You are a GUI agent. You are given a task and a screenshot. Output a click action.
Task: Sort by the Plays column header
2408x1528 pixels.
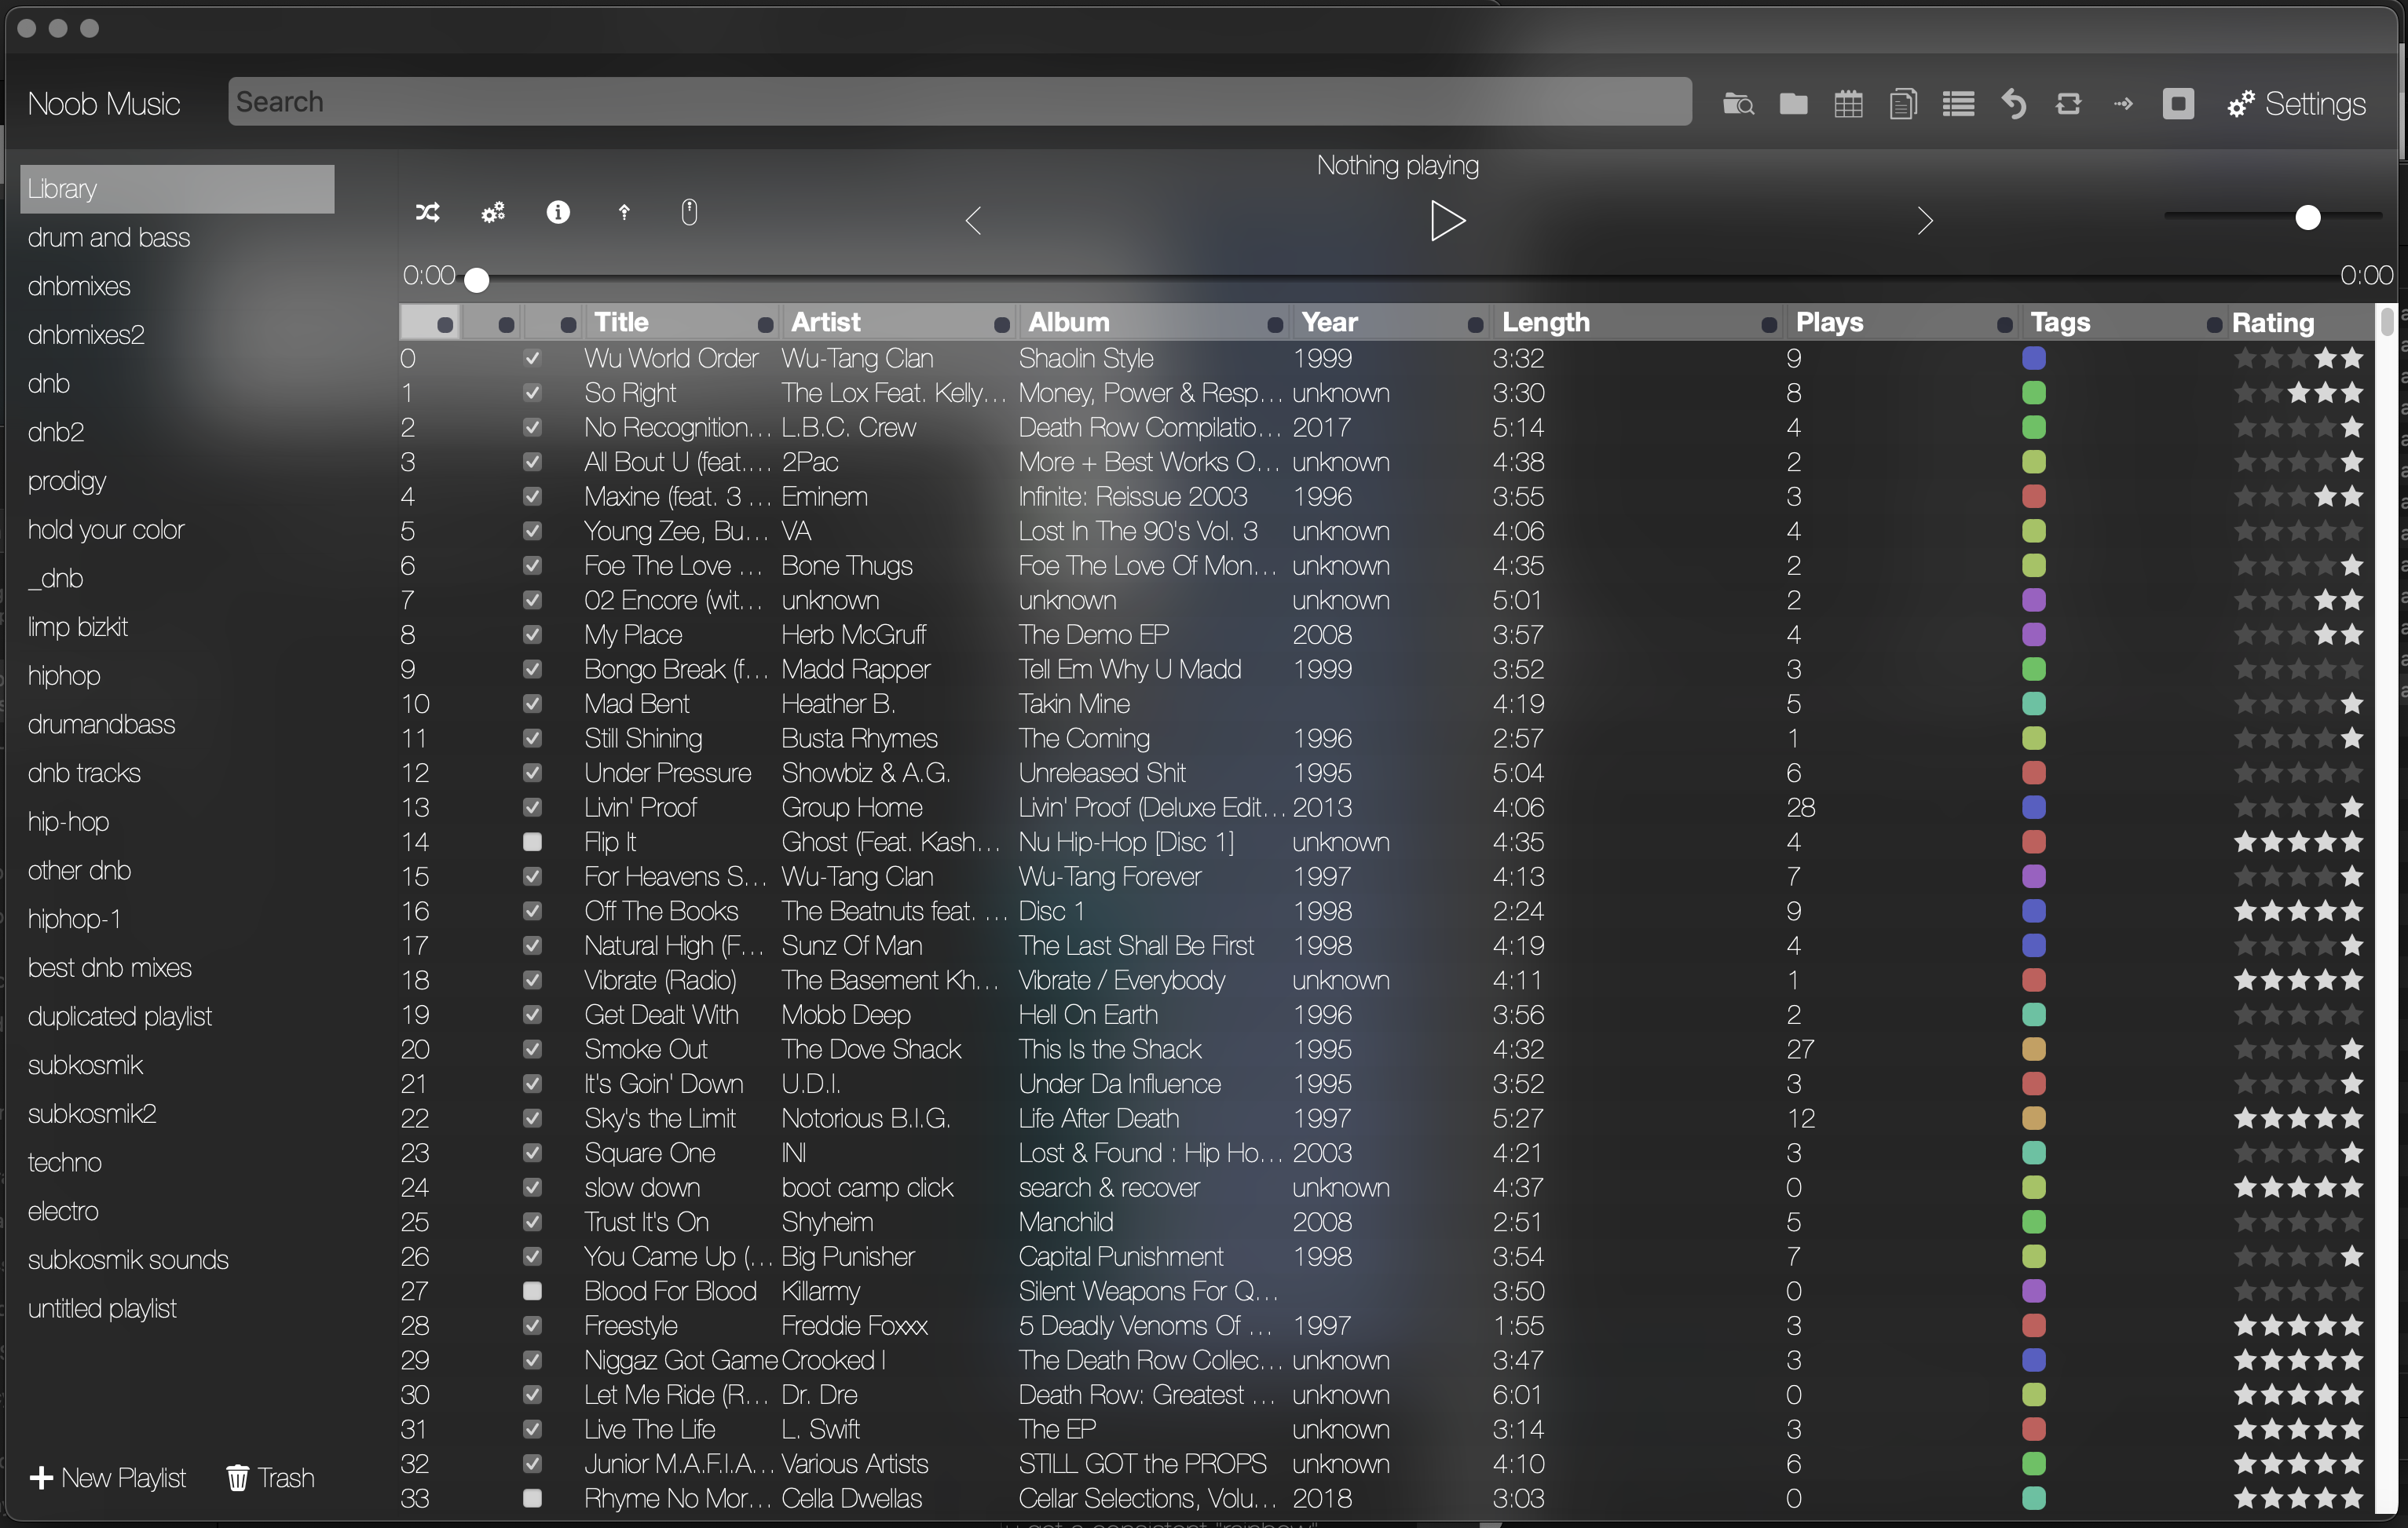1829,322
